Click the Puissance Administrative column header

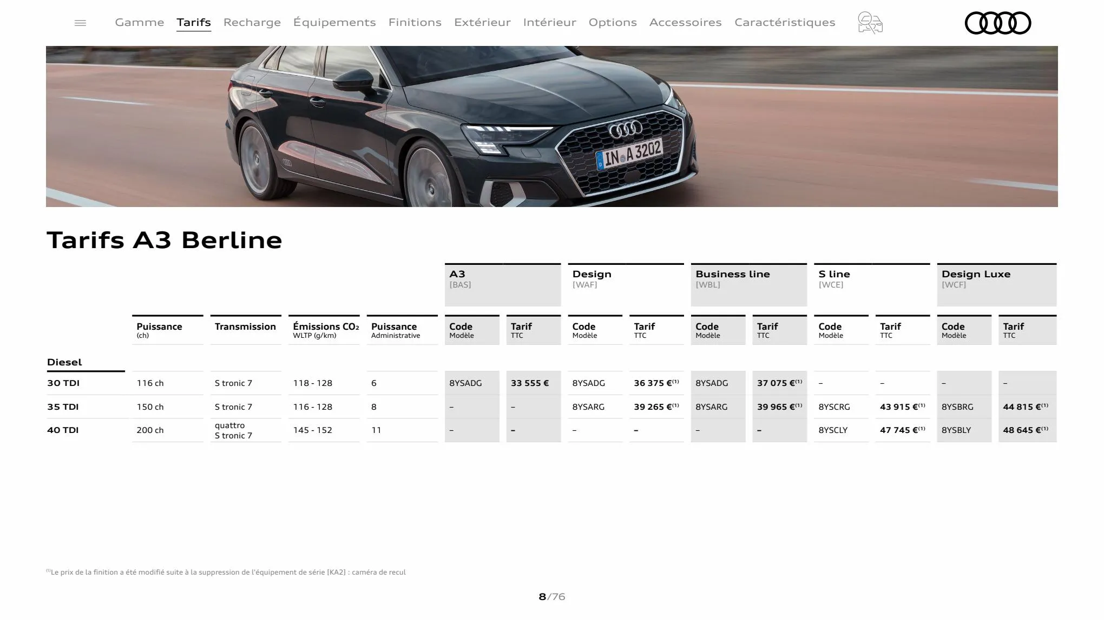[x=402, y=330]
